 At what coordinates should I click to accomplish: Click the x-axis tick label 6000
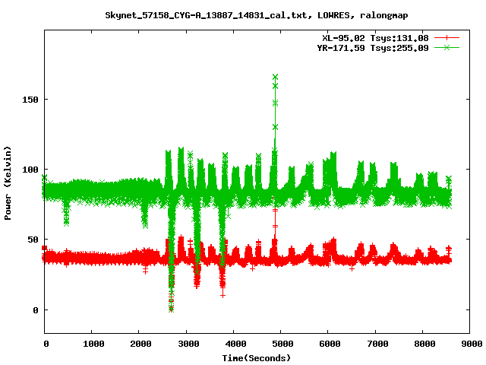point(330,344)
